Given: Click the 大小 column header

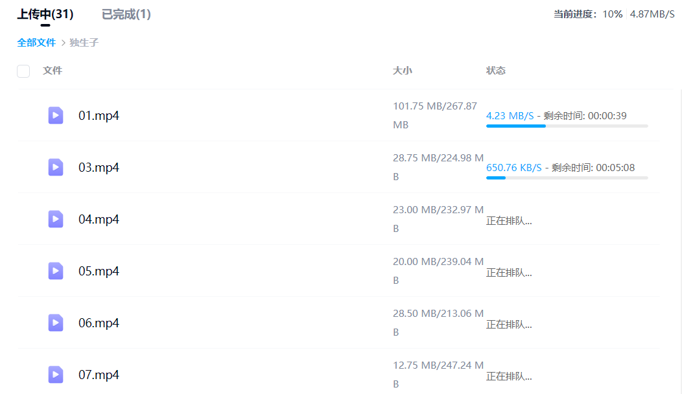Looking at the screenshot, I should (403, 71).
